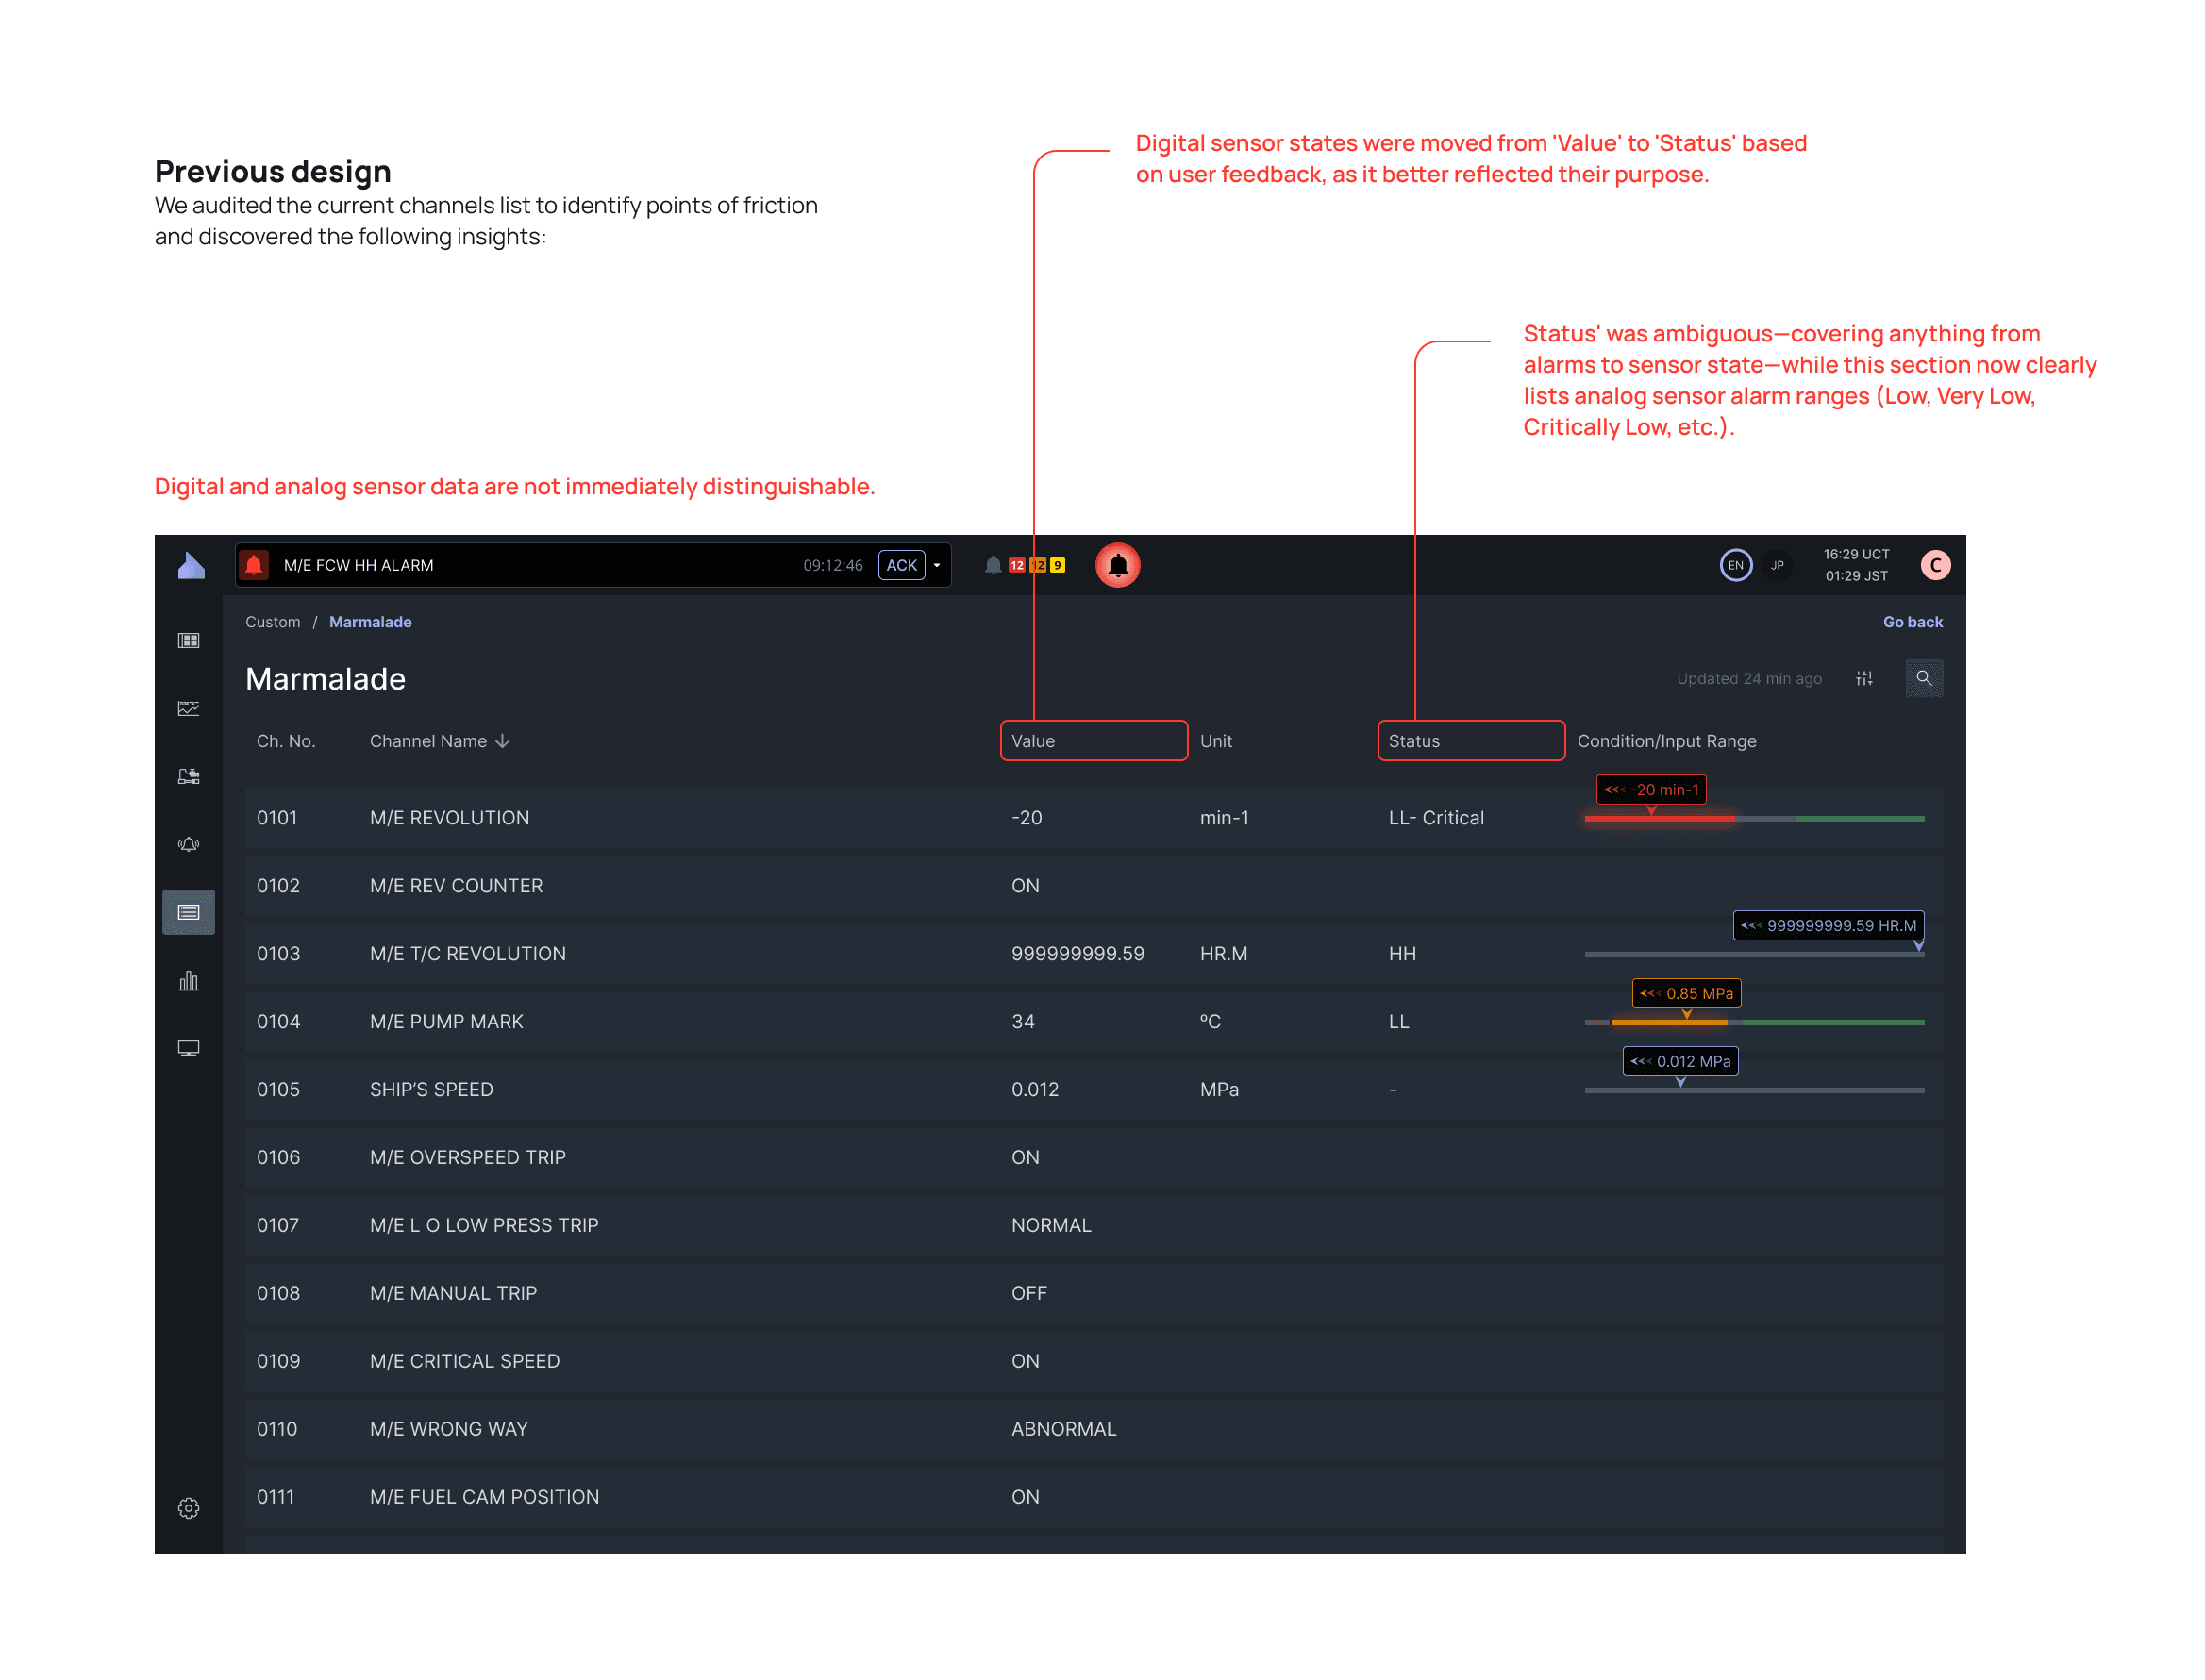Image resolution: width=2205 pixels, height=1680 pixels.
Task: Open the alarm bell sidebar icon
Action: tap(188, 844)
